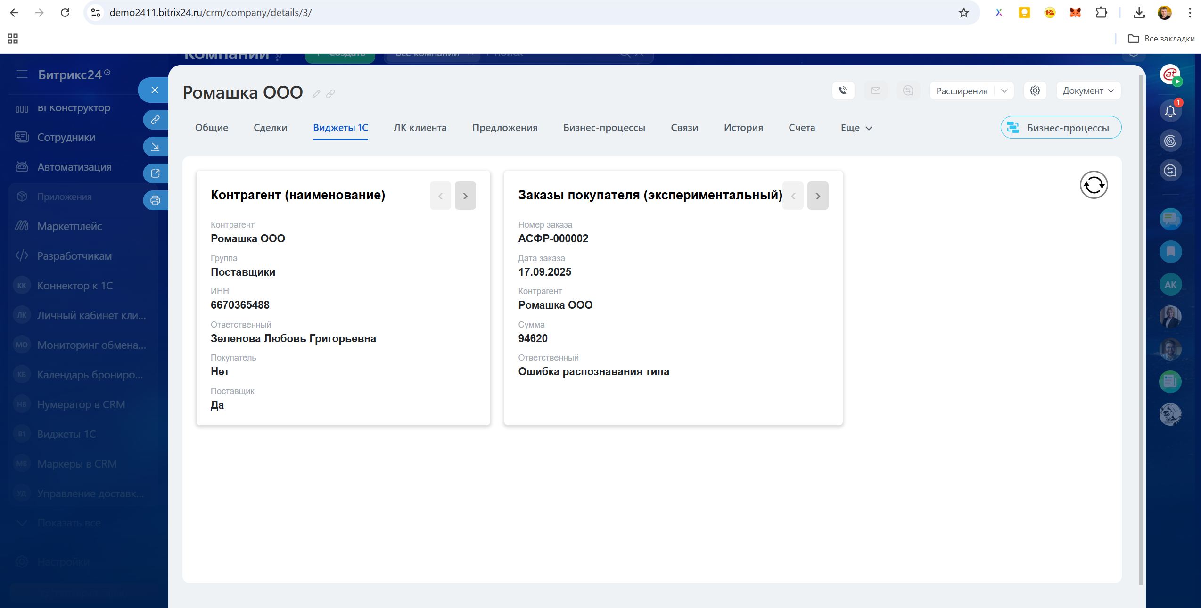1201x608 pixels.
Task: Open the История tab
Action: 743,128
